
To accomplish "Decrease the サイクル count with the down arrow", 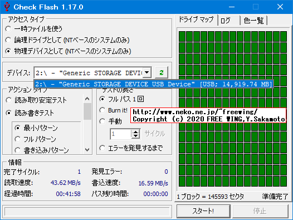I will pyautogui.click(x=136, y=136).
